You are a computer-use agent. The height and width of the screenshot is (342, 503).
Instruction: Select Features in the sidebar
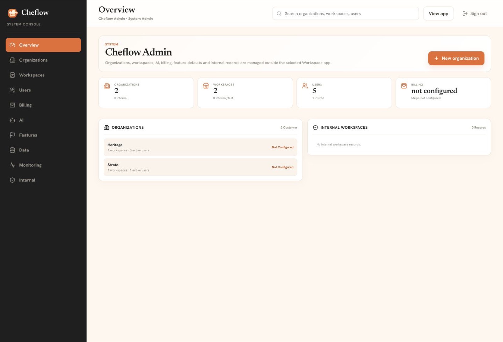[43, 135]
